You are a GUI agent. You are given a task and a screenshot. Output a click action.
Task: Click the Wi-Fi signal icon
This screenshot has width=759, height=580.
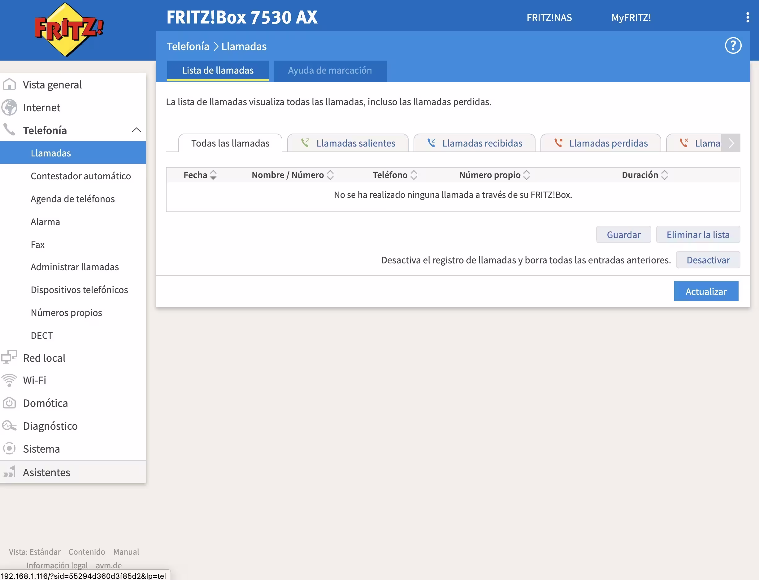[x=9, y=380]
